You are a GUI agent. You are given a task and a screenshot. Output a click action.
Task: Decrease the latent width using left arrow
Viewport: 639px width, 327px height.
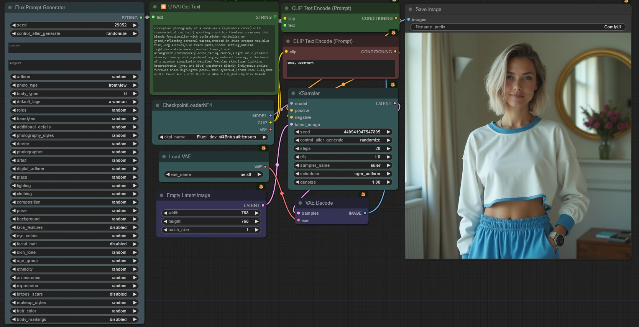165,213
